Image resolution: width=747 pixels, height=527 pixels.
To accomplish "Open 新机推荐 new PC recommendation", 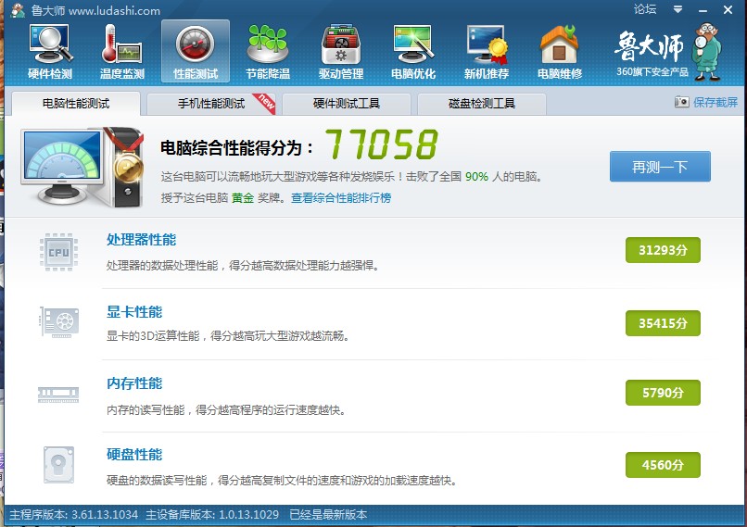I will click(x=487, y=52).
